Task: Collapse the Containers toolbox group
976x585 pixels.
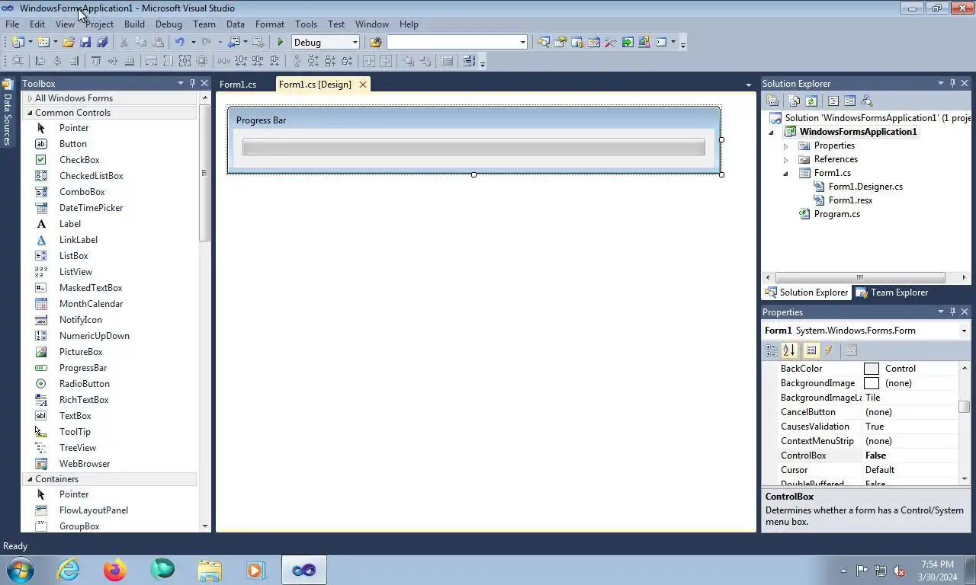Action: pyautogui.click(x=30, y=479)
